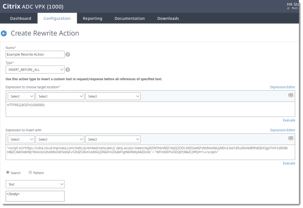Click the Name field with Example Rewrite Action
Viewport: 303px width, 208px height.
point(35,54)
